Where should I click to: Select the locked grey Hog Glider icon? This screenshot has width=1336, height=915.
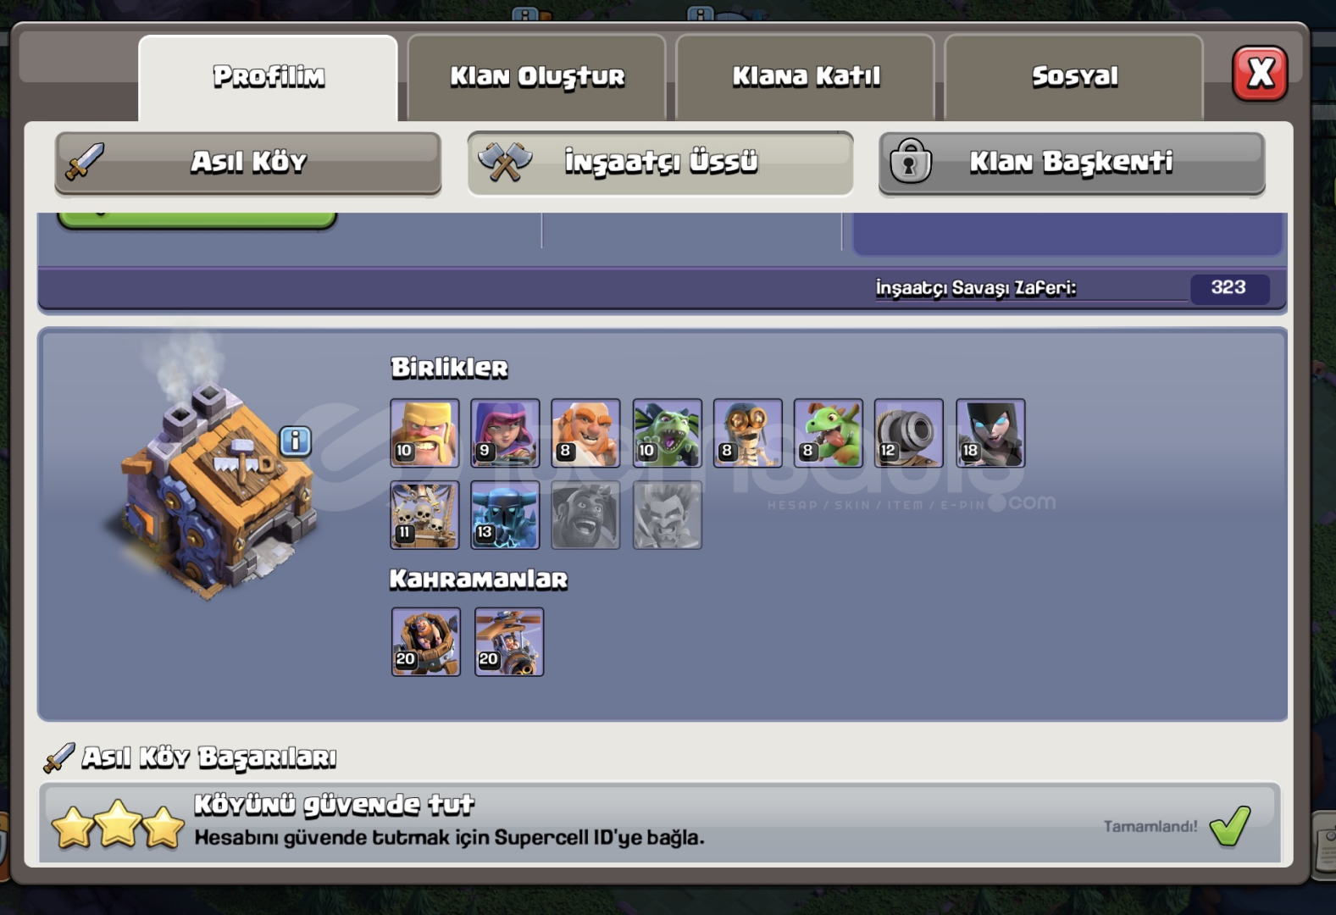coord(585,515)
